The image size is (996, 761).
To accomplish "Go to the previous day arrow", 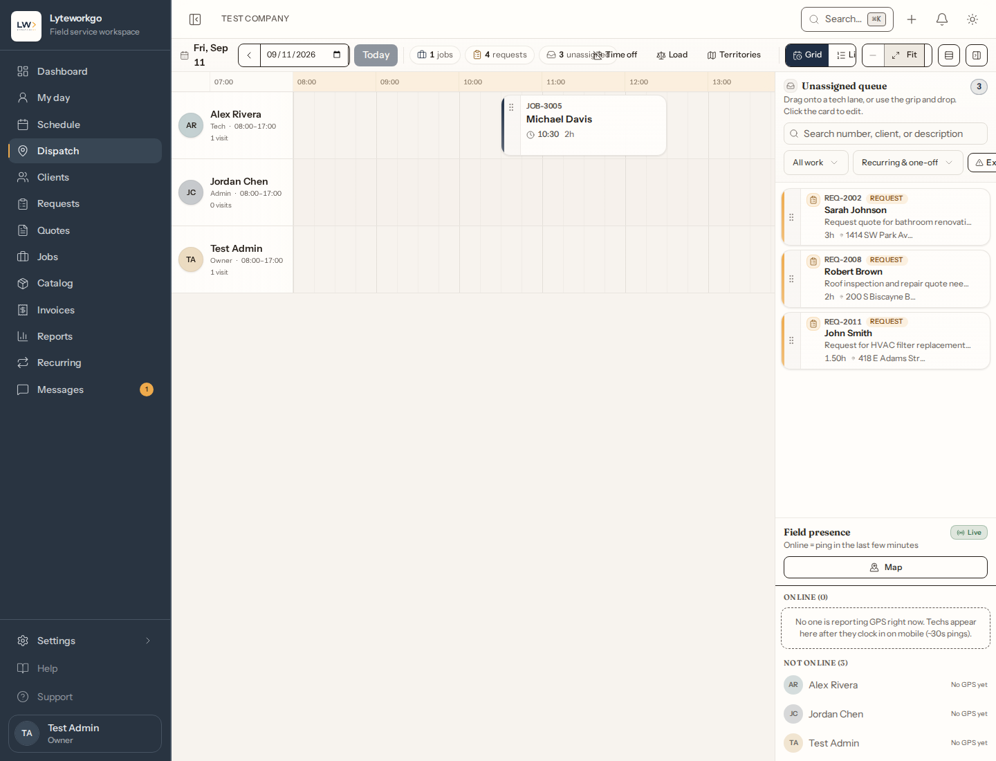I will [x=249, y=55].
